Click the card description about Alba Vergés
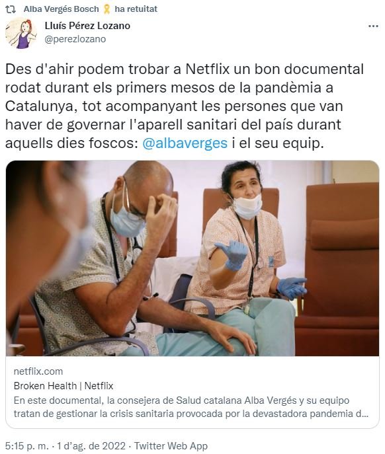The height and width of the screenshot is (454, 385). 191,407
